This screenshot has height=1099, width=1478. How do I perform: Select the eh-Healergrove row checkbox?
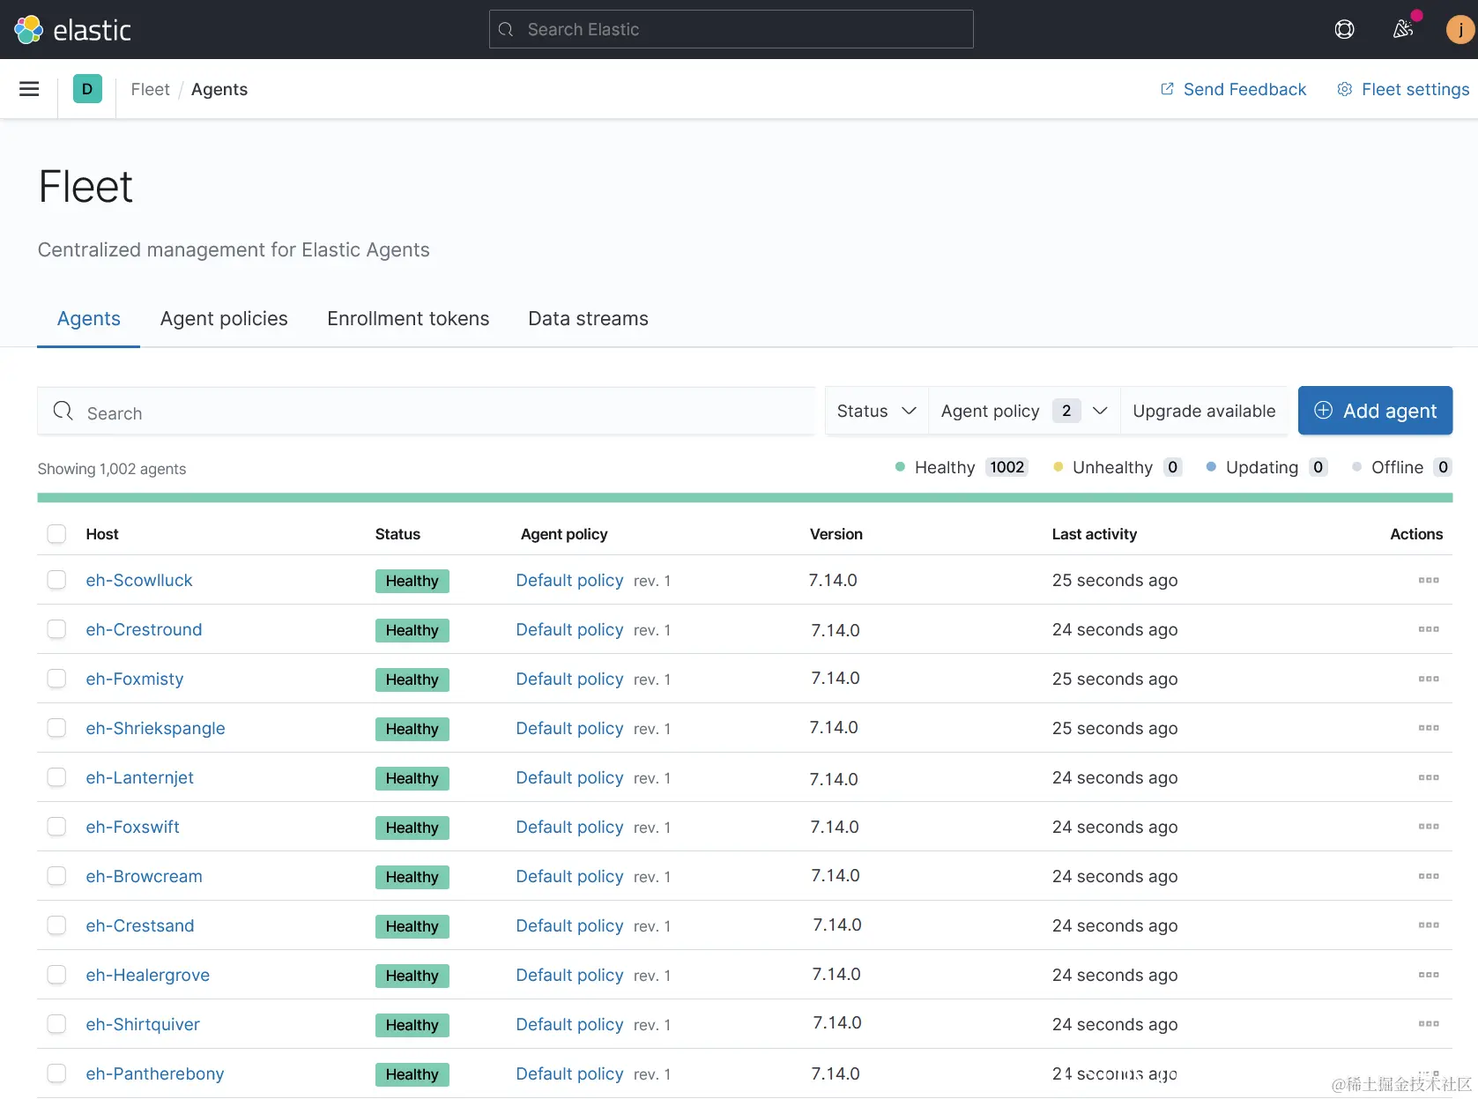pos(56,975)
